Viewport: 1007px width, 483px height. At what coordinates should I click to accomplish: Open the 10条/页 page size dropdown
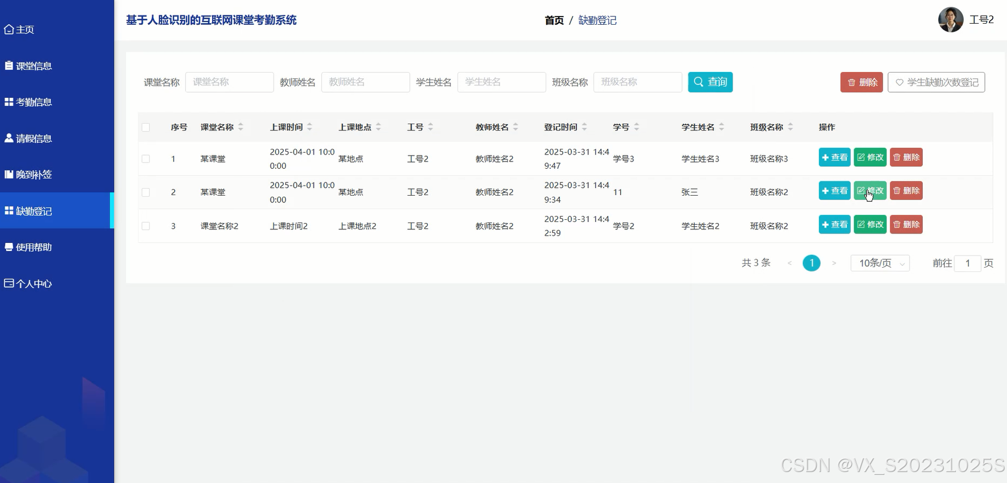pyautogui.click(x=880, y=263)
